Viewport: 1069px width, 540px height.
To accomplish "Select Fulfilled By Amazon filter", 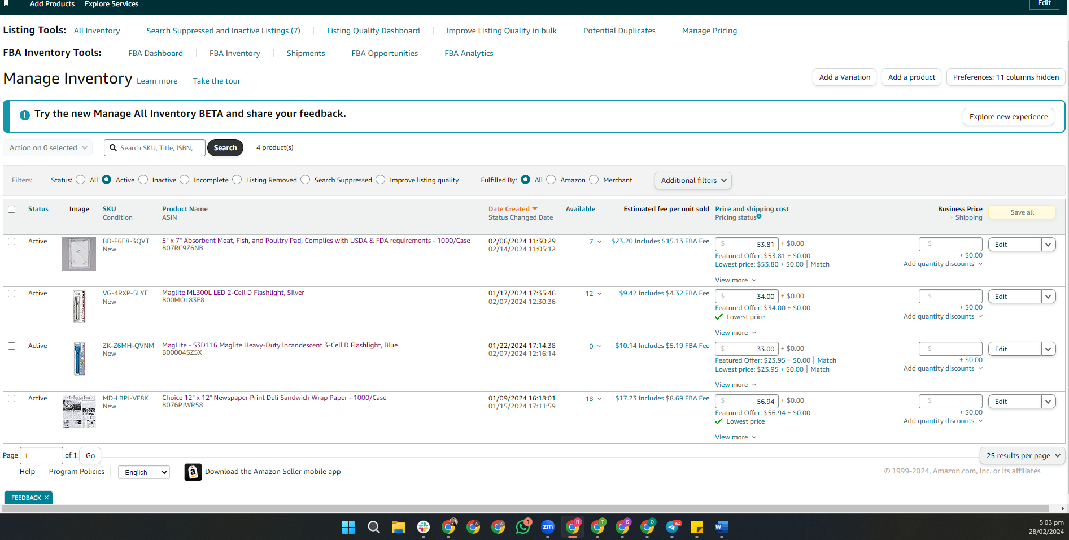I will coord(551,180).
